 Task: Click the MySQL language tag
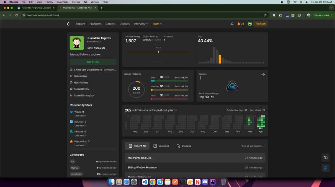click(75, 168)
